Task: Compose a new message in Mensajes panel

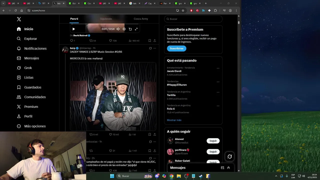Action: [x=222, y=168]
